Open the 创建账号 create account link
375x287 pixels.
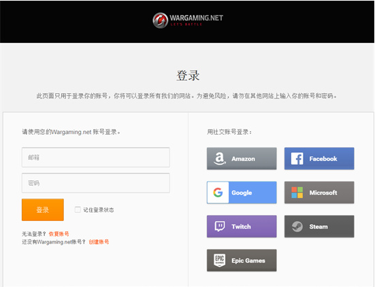[x=99, y=242]
